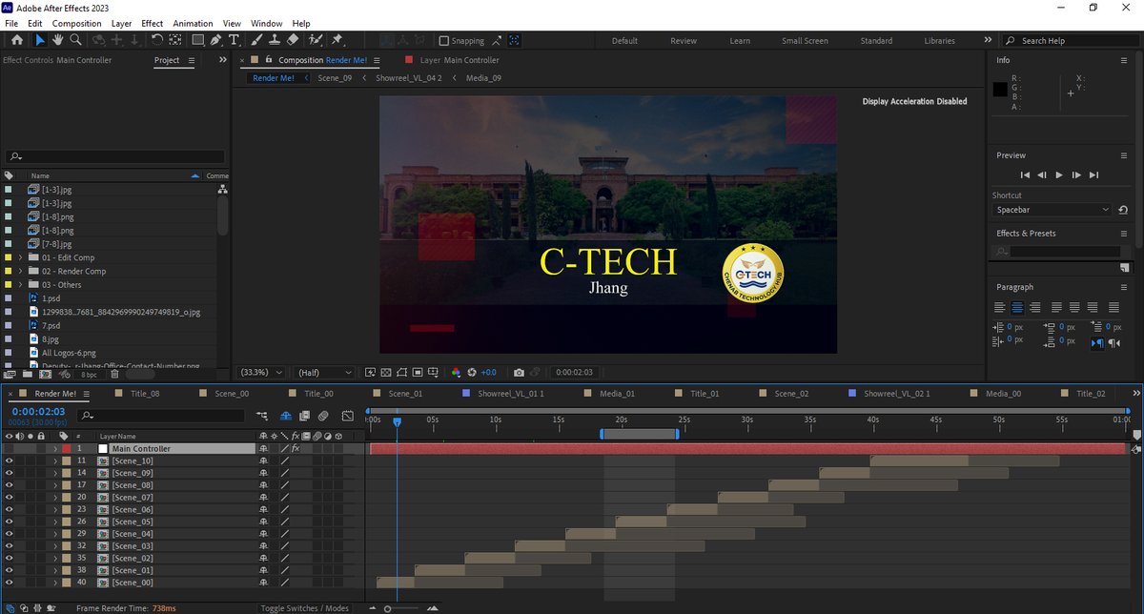Play the preview with Play button

[1059, 175]
